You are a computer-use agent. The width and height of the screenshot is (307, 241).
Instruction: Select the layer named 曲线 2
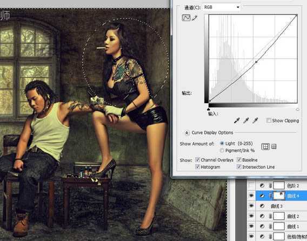coord(293,216)
